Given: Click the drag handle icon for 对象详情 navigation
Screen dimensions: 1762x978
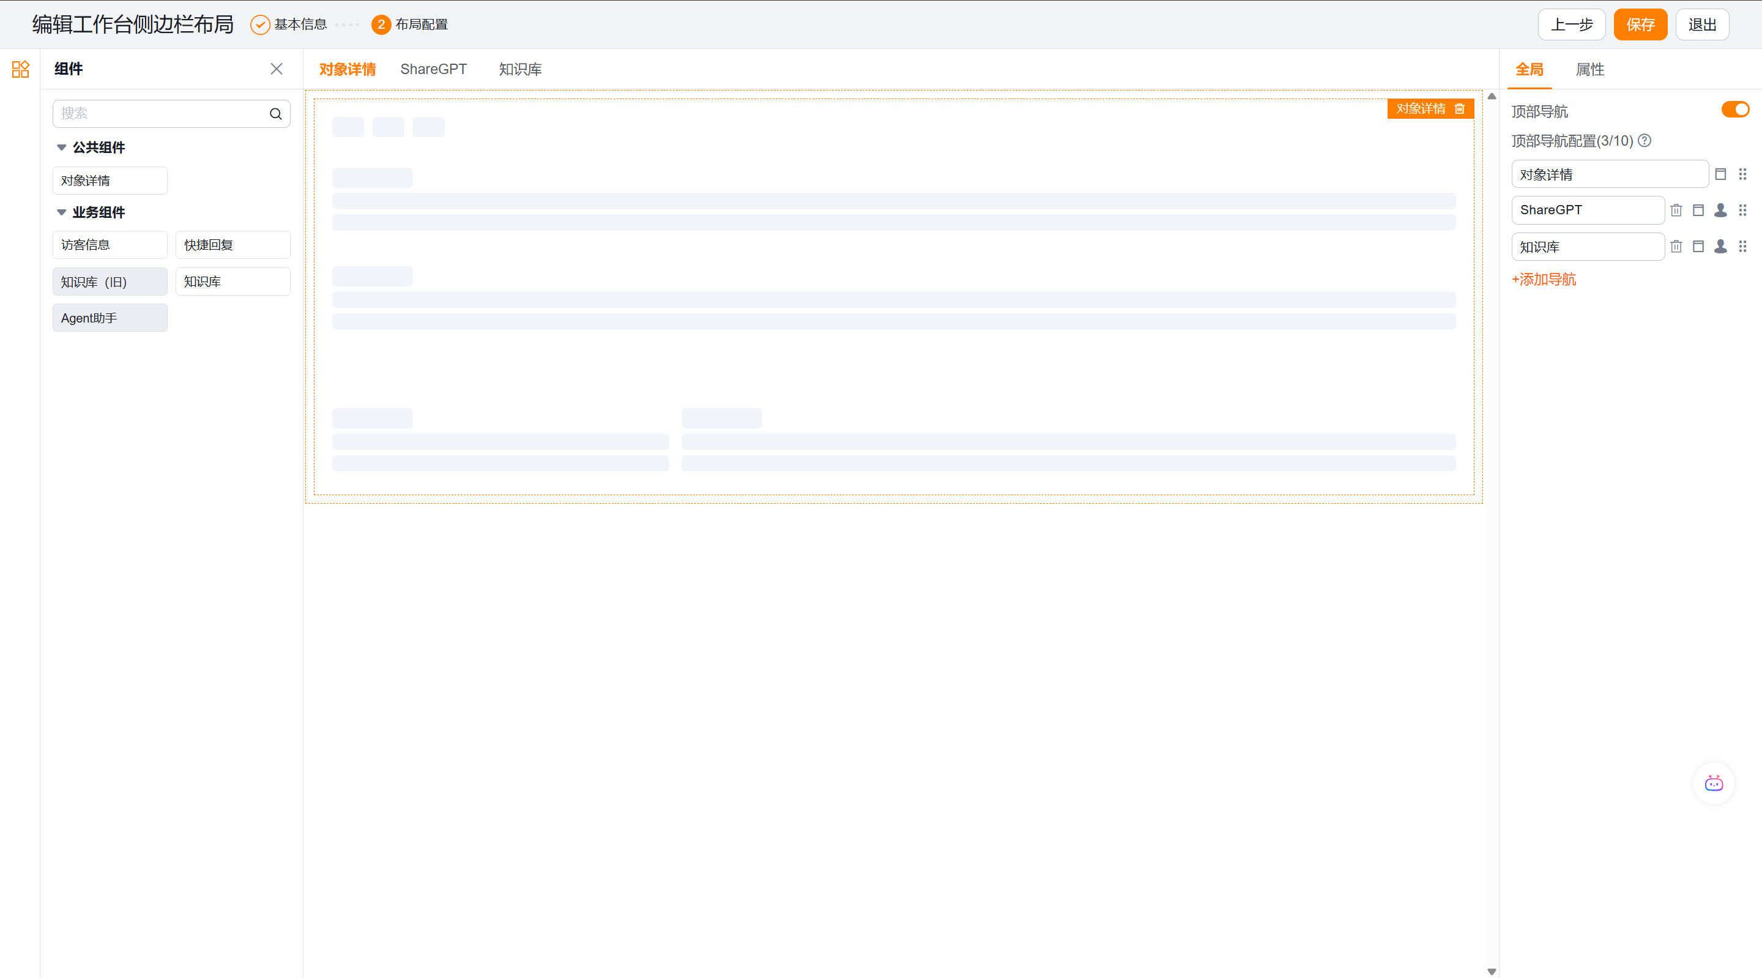Looking at the screenshot, I should [x=1743, y=174].
